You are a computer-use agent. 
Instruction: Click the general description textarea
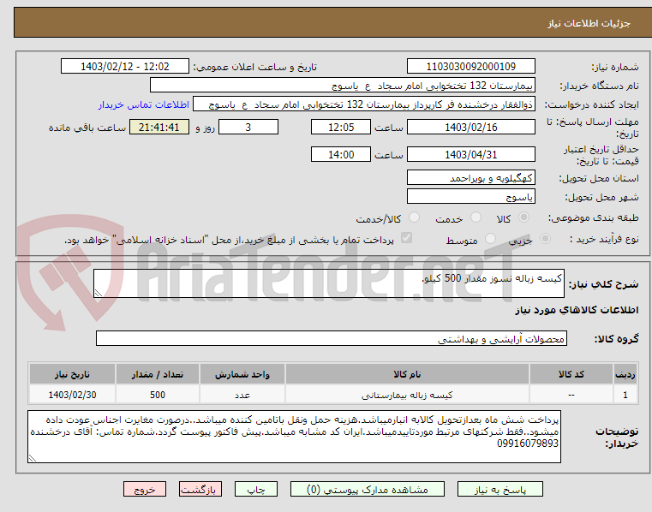(329, 283)
